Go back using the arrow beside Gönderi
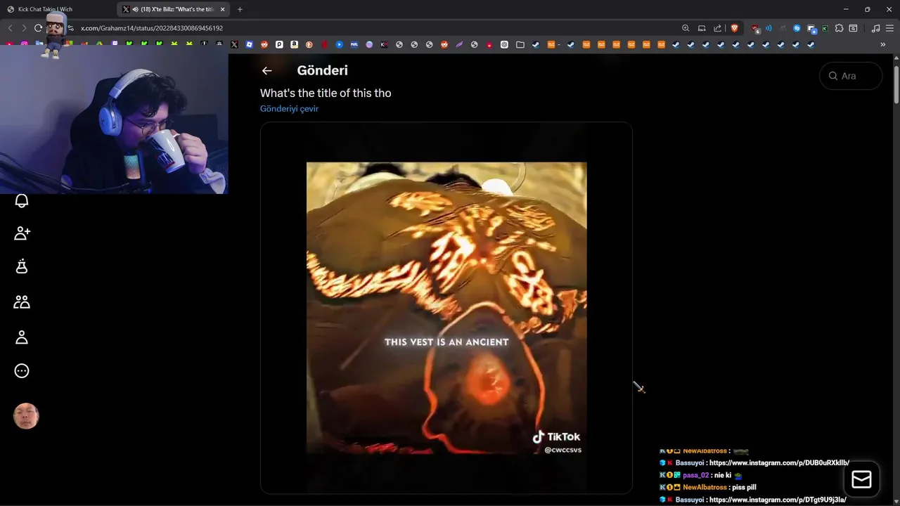 266,70
